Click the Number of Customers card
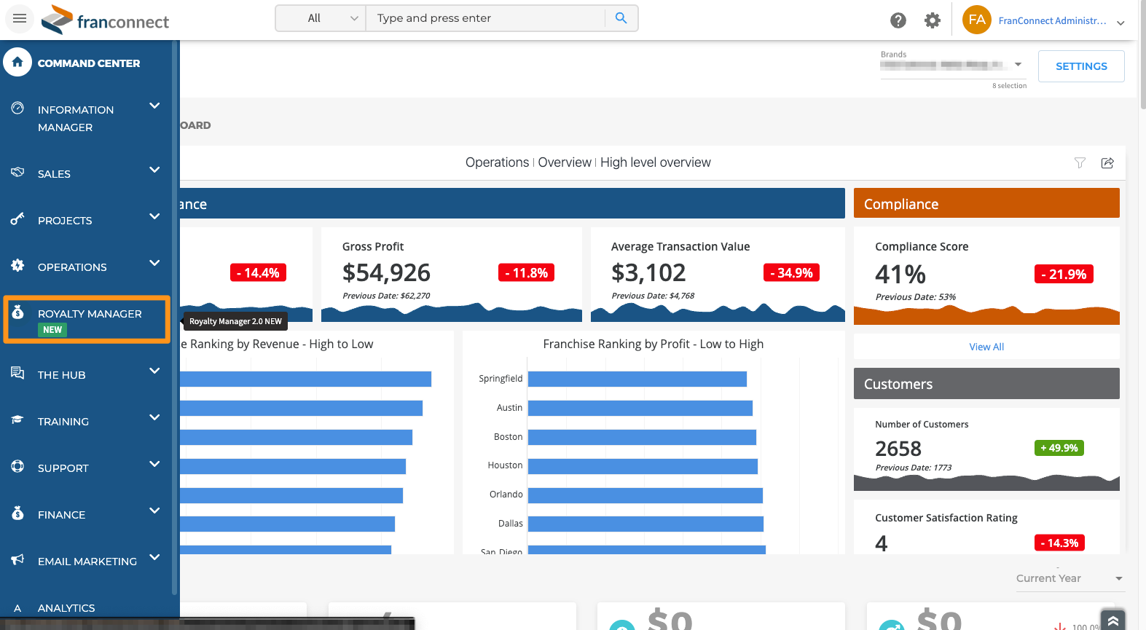 point(986,449)
